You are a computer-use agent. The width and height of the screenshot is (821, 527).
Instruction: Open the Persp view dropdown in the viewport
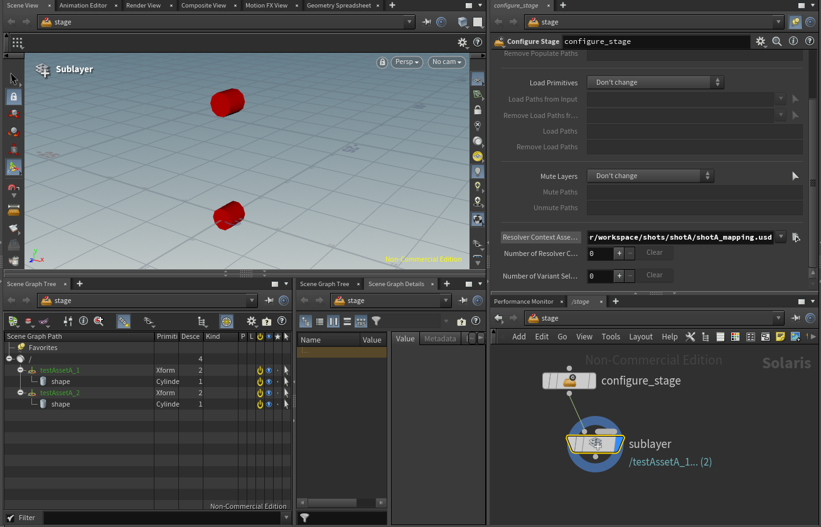click(x=407, y=62)
